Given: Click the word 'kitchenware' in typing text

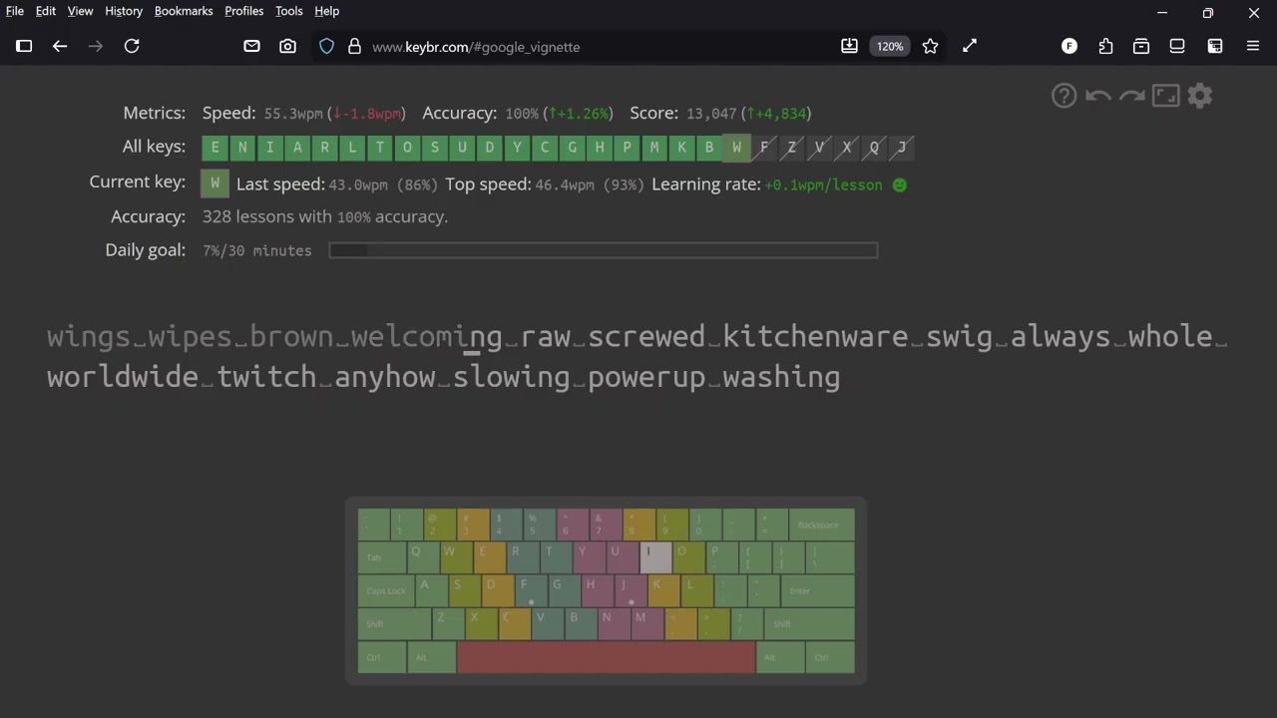Looking at the screenshot, I should 815,336.
